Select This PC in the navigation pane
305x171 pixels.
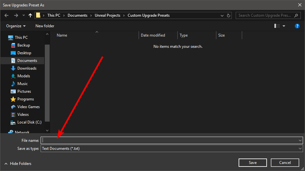coord(21,37)
